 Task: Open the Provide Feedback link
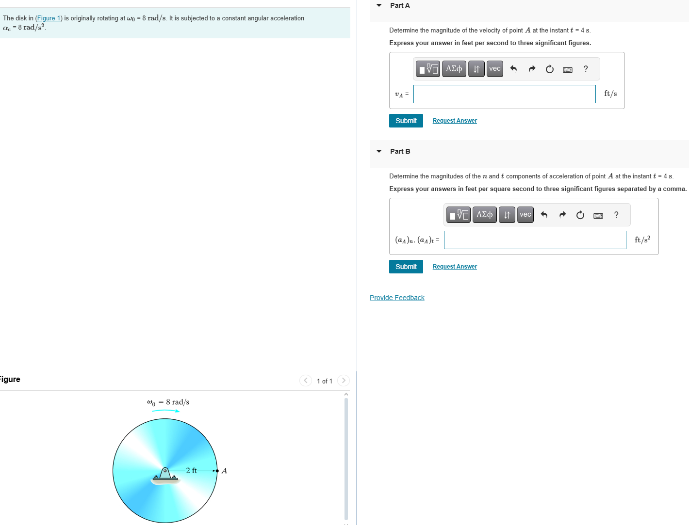pos(397,297)
